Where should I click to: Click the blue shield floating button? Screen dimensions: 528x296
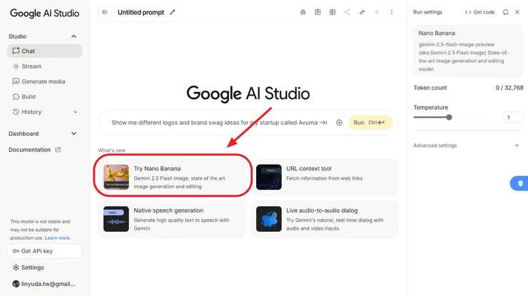coord(520,183)
